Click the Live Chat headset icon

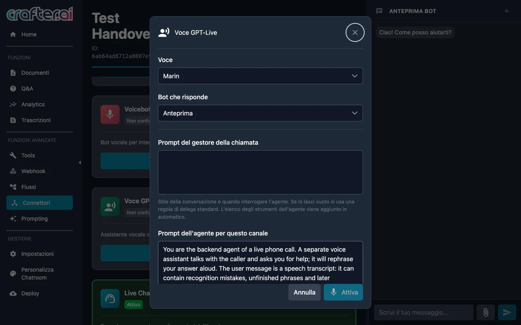tap(110, 299)
